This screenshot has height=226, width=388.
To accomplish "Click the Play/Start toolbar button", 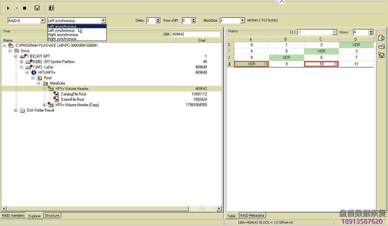I will coord(8,8).
